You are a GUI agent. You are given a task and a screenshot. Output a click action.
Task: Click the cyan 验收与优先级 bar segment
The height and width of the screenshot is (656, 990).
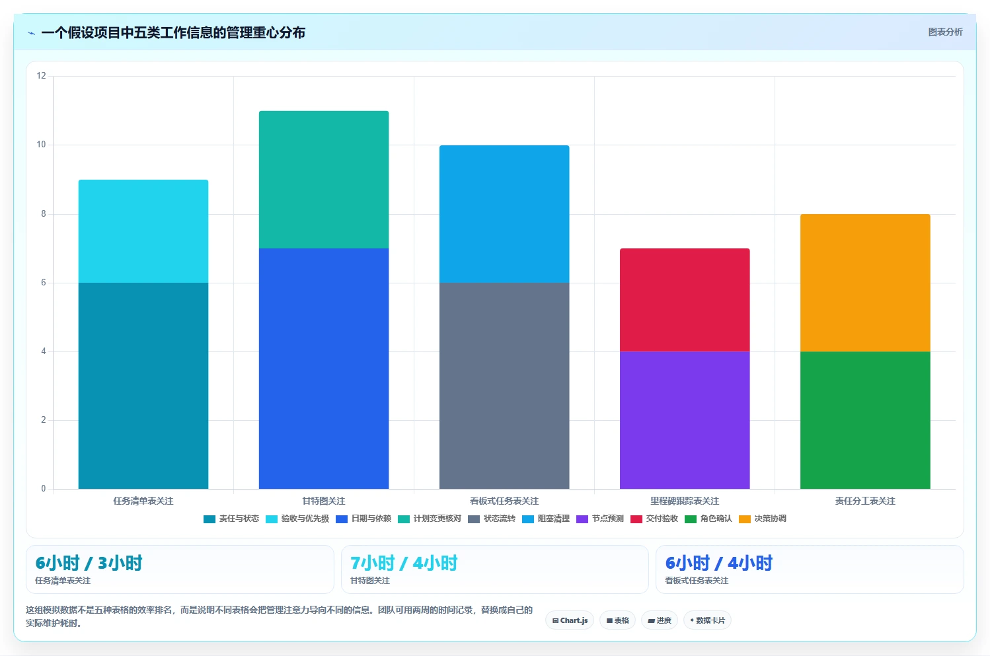click(143, 231)
